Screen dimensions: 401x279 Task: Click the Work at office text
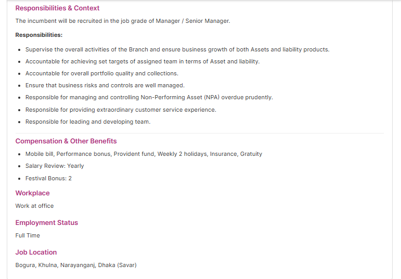click(x=34, y=206)
